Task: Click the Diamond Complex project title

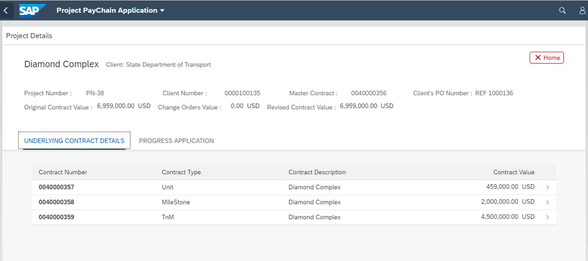Action: pyautogui.click(x=62, y=64)
